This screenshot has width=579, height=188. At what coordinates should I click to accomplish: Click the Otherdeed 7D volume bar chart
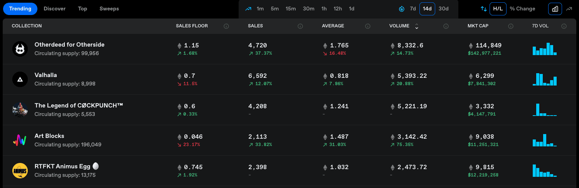tap(544, 49)
